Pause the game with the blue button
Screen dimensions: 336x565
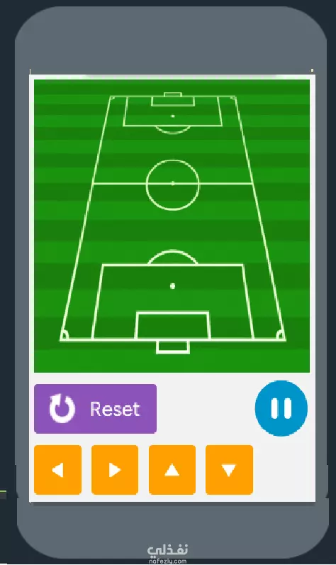click(x=281, y=408)
